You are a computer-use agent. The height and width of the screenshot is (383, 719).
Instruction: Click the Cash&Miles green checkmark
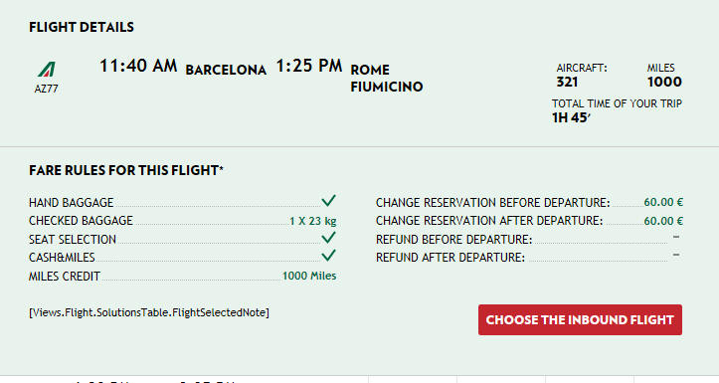[328, 255]
